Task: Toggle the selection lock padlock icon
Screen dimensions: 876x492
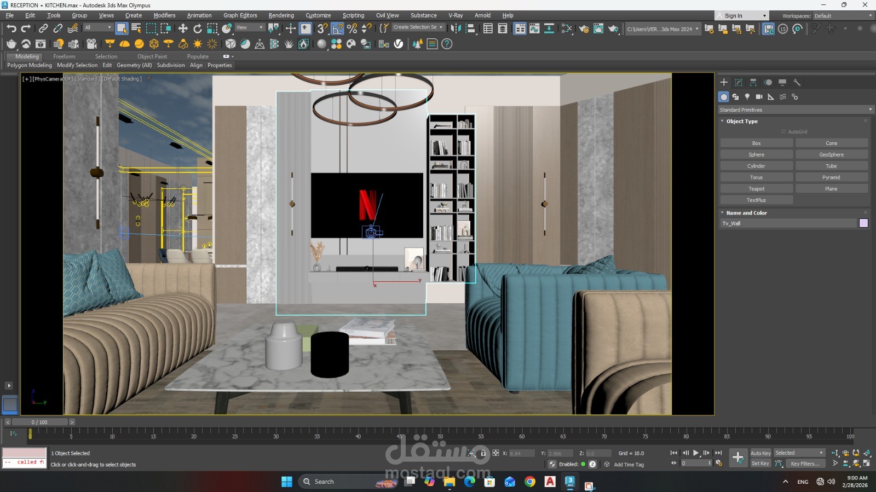Action: click(483, 453)
